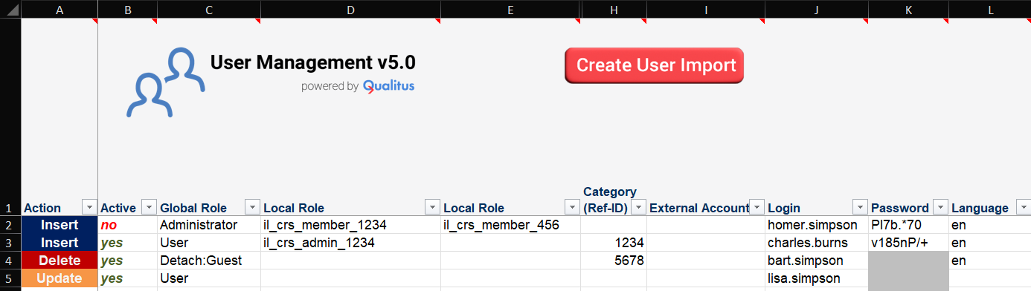
Task: Click the gray password cell for bart.simpson
Action: [908, 261]
